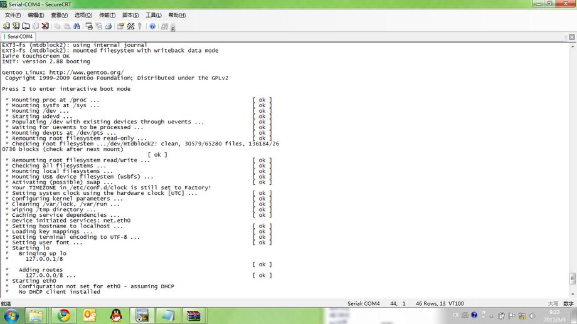
Task: Click the 'Starting udevd' line
Action: pos(41,116)
